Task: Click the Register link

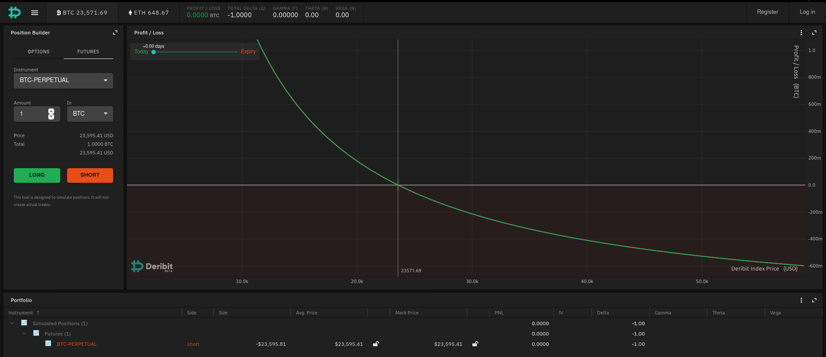Action: pos(767,12)
